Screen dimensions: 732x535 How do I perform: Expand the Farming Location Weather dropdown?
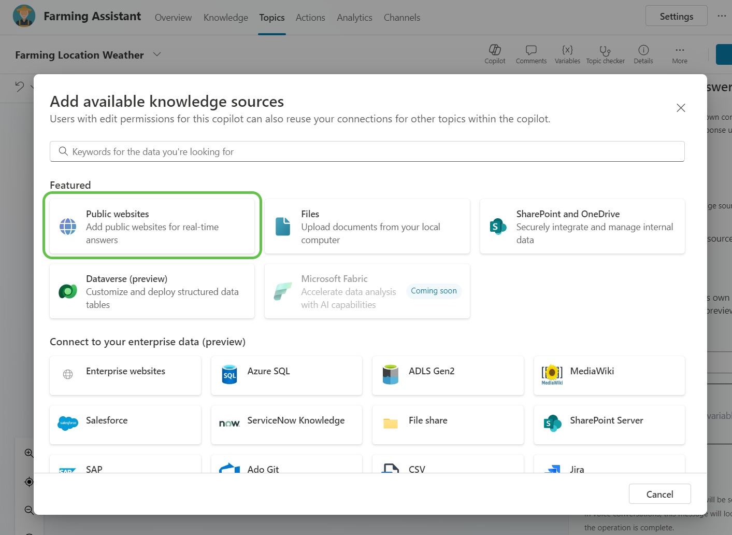point(157,54)
